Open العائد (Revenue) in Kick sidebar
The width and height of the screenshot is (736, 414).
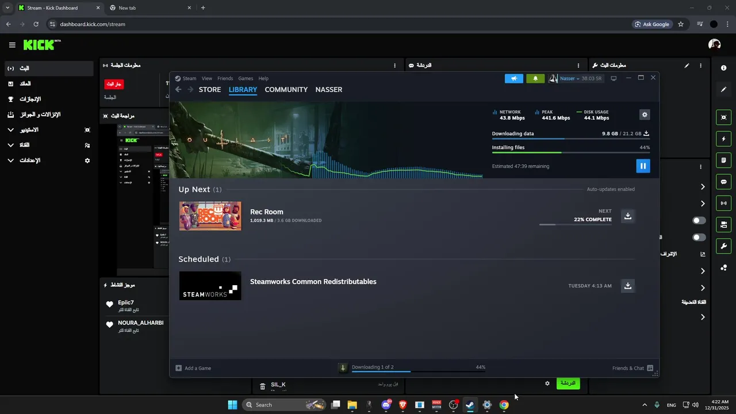[x=48, y=84]
